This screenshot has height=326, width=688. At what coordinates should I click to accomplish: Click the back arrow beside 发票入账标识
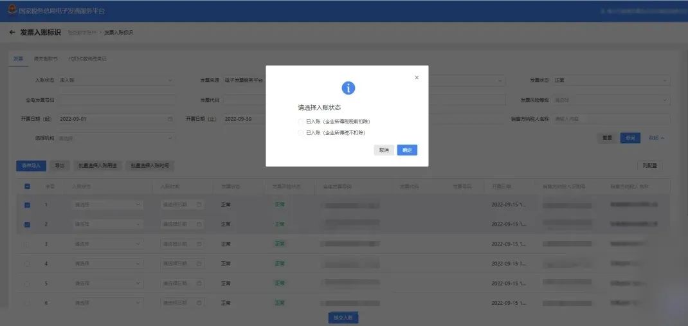pyautogui.click(x=12, y=32)
